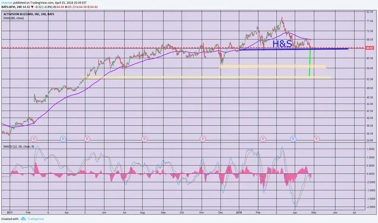
Task: Click the 42.50 price axis label
Action: [369, 111]
